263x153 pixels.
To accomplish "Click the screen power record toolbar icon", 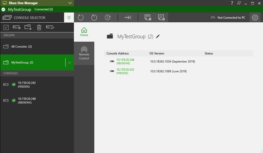I will pos(161,17).
